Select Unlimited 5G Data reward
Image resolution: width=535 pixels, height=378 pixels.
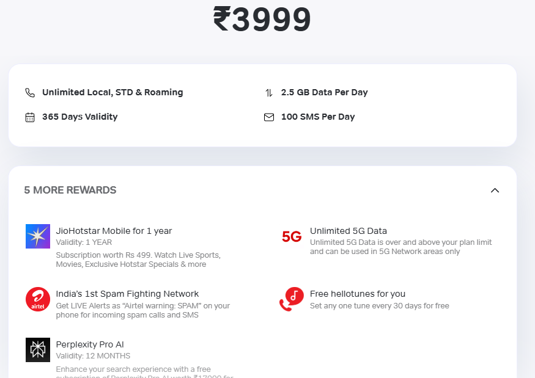pos(349,231)
